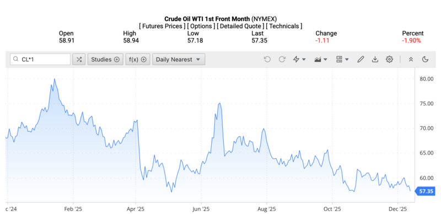The height and width of the screenshot is (214, 441).
Task: Click the Percent value -1.90%
Action: (x=411, y=41)
